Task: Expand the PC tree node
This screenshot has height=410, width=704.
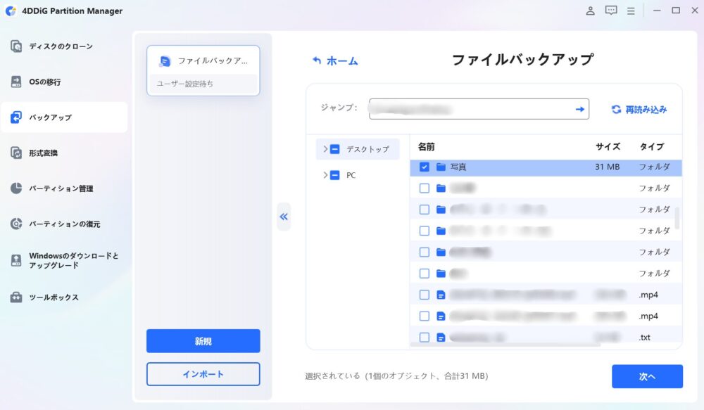Action: tap(325, 175)
